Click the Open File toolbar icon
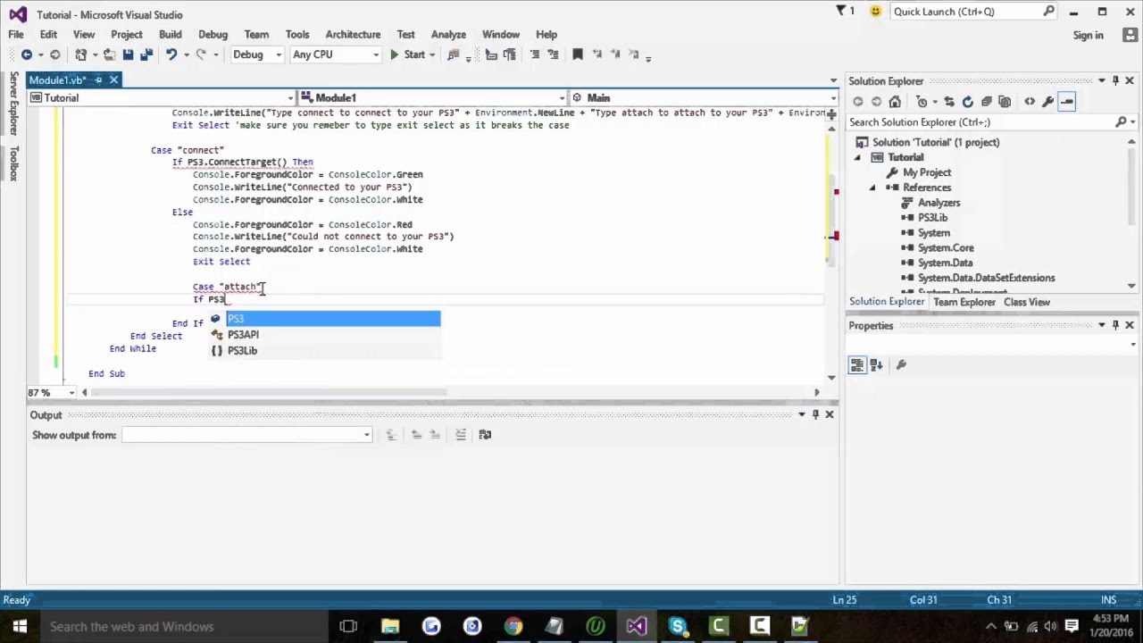Screen dimensions: 1143x643 (109, 54)
